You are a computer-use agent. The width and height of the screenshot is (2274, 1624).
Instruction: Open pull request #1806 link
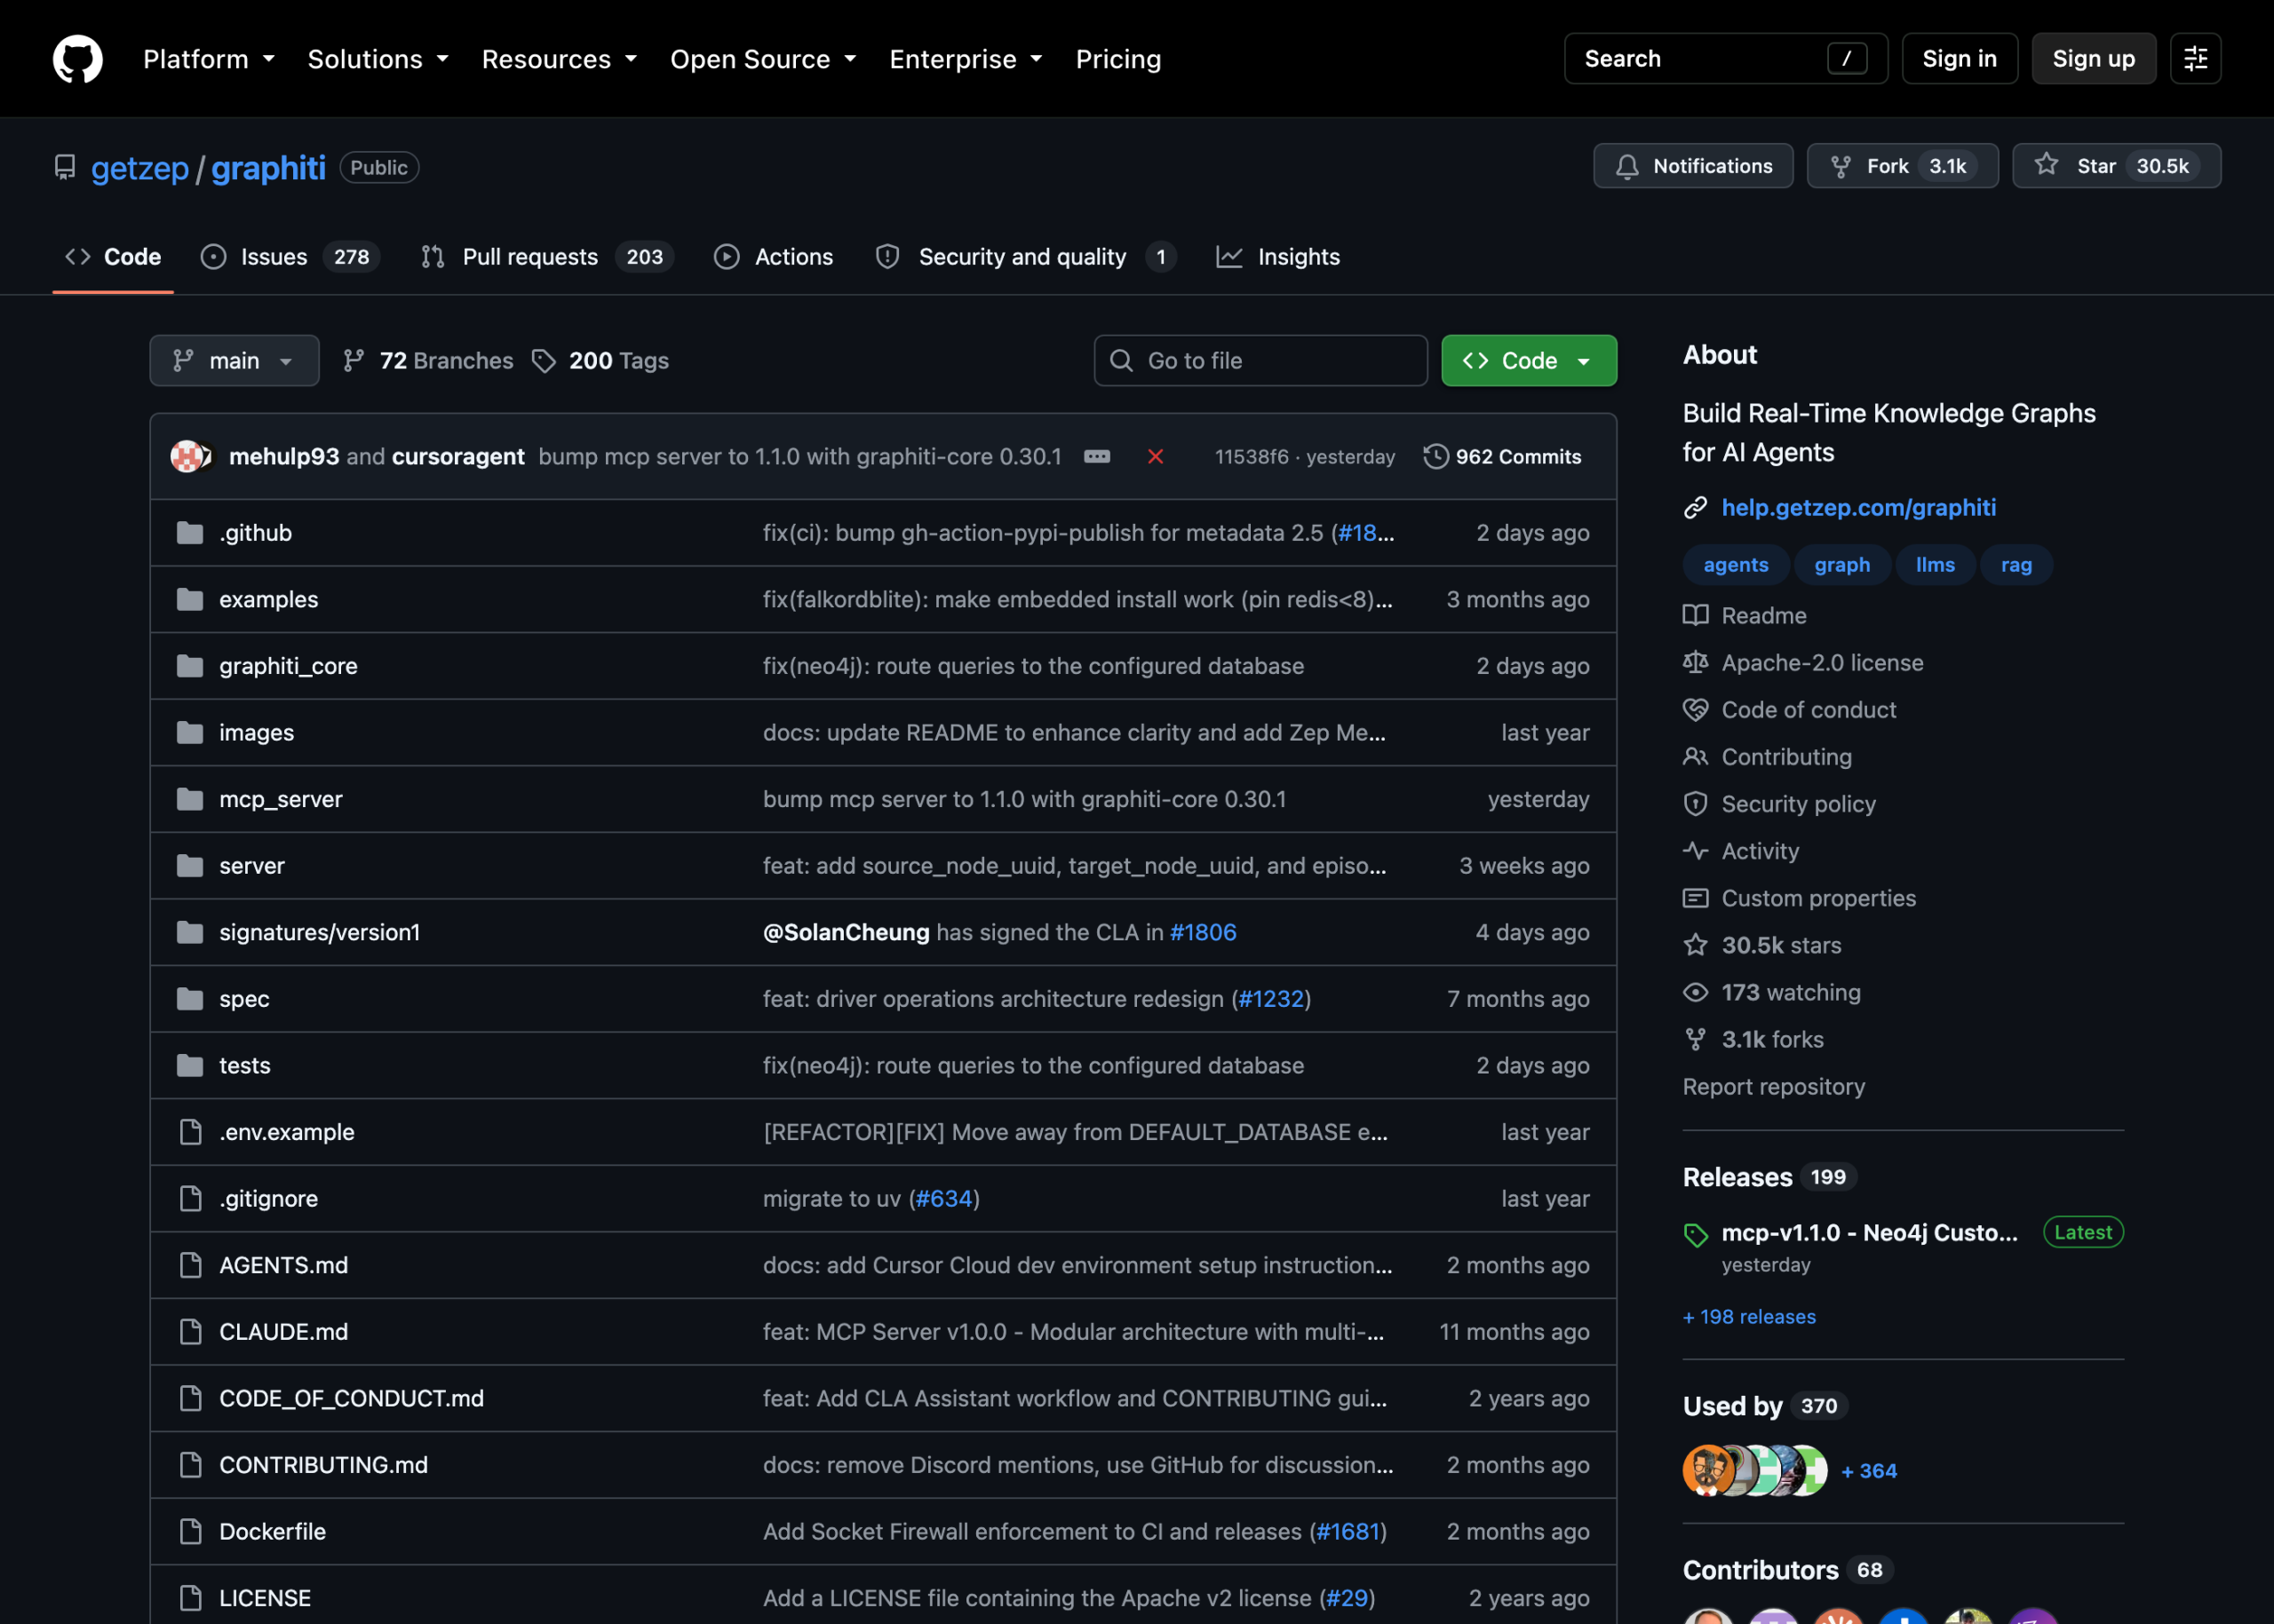1203,932
